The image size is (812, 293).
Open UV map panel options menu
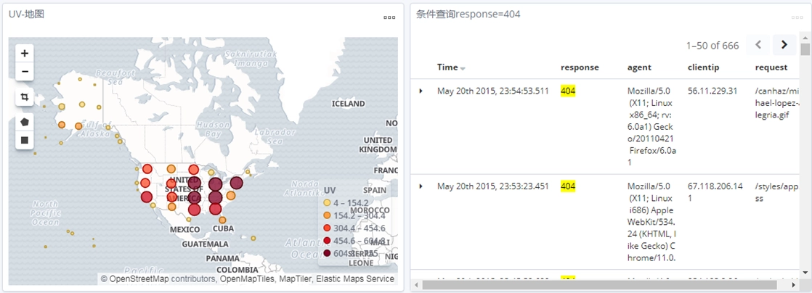(389, 17)
